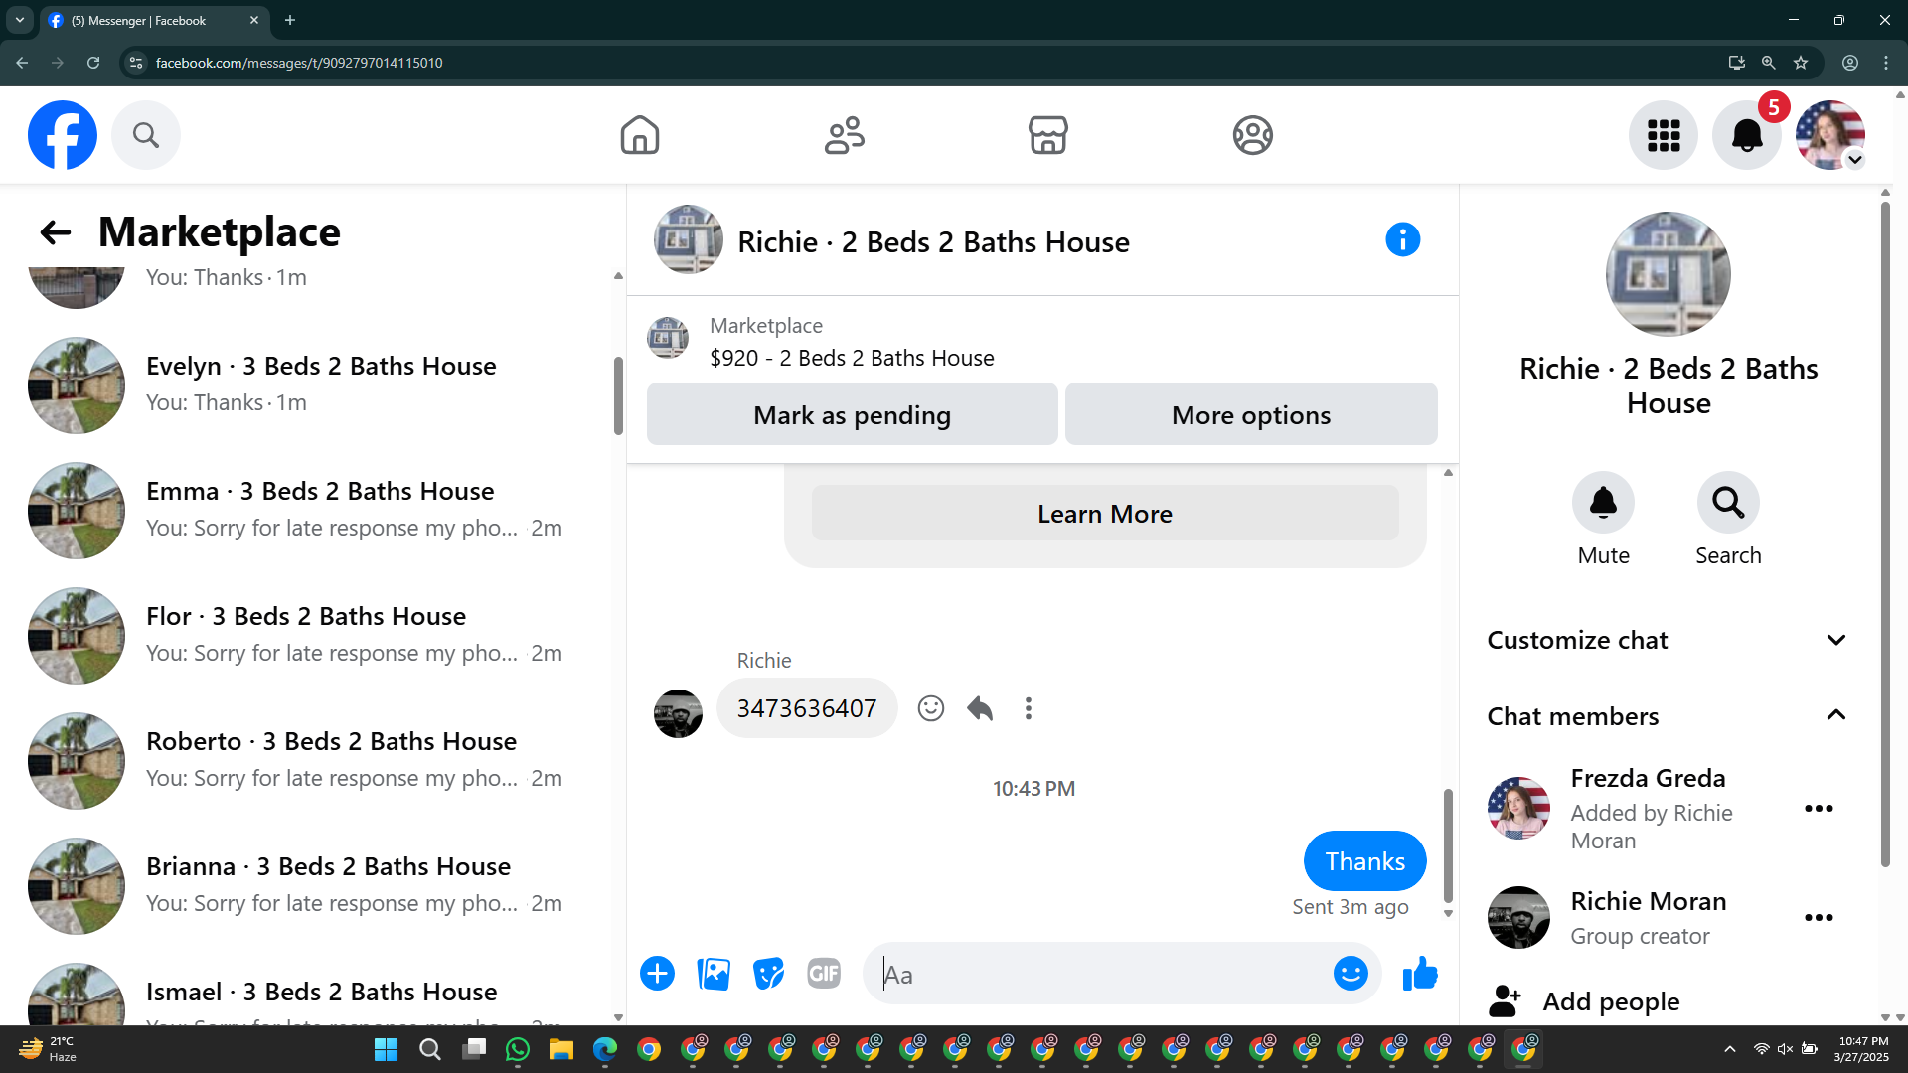
Task: Open the $920 - 2 Beds 2 Baths listing
Action: click(x=852, y=358)
